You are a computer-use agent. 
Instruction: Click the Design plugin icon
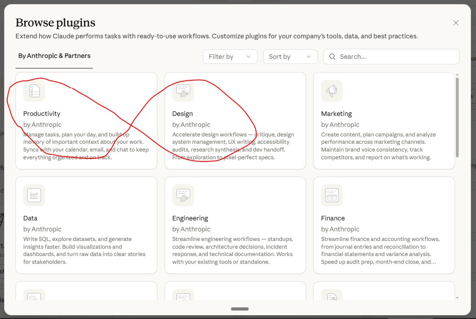(x=183, y=90)
